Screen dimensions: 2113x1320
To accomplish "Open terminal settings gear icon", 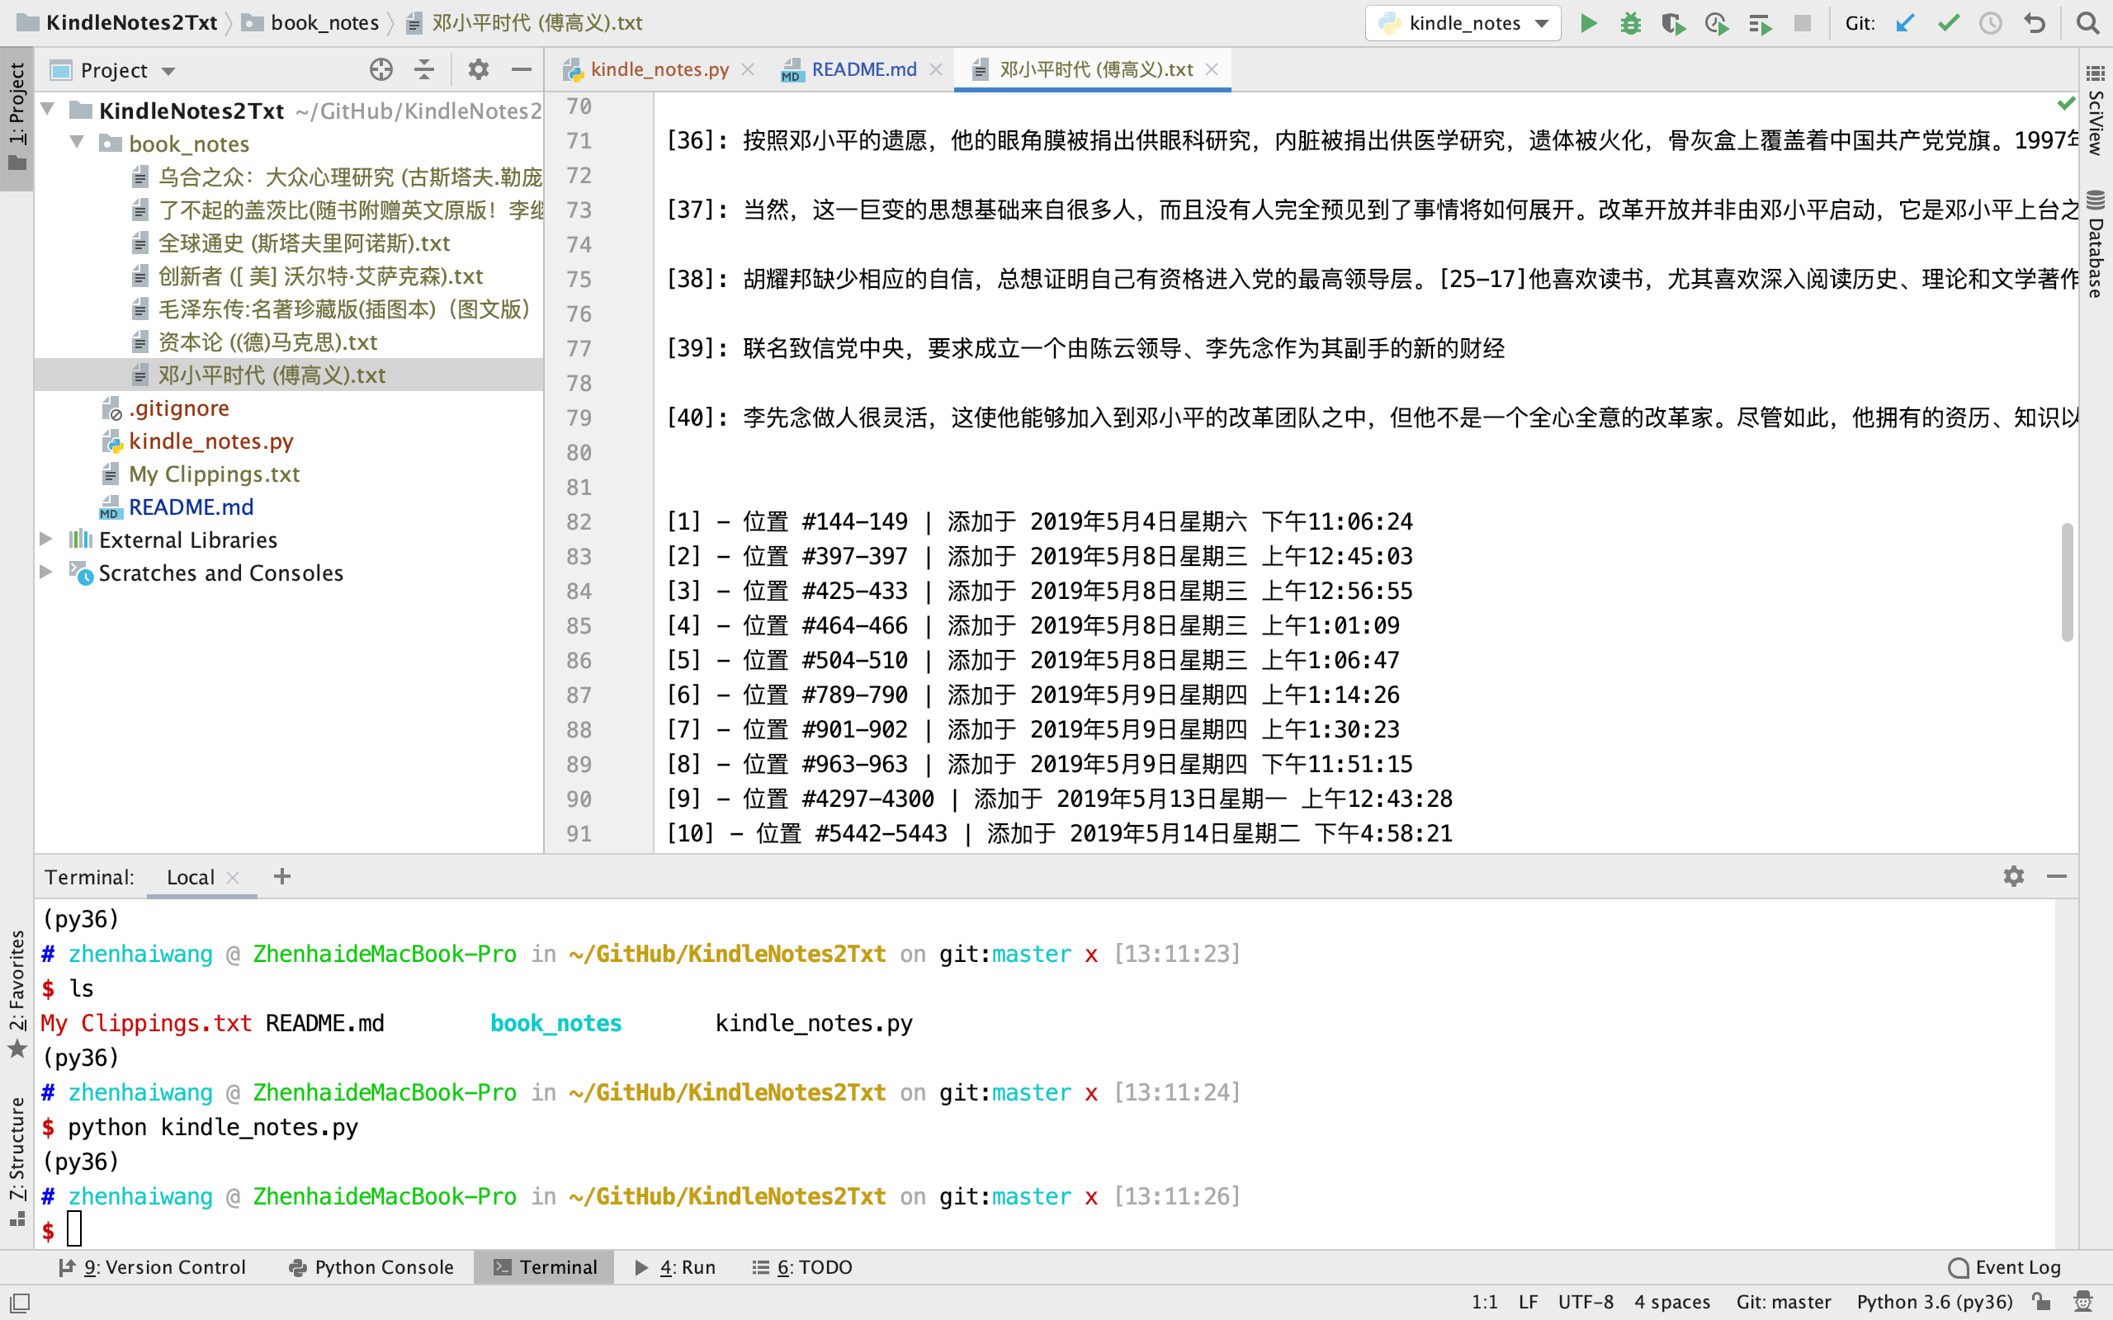I will (2013, 875).
